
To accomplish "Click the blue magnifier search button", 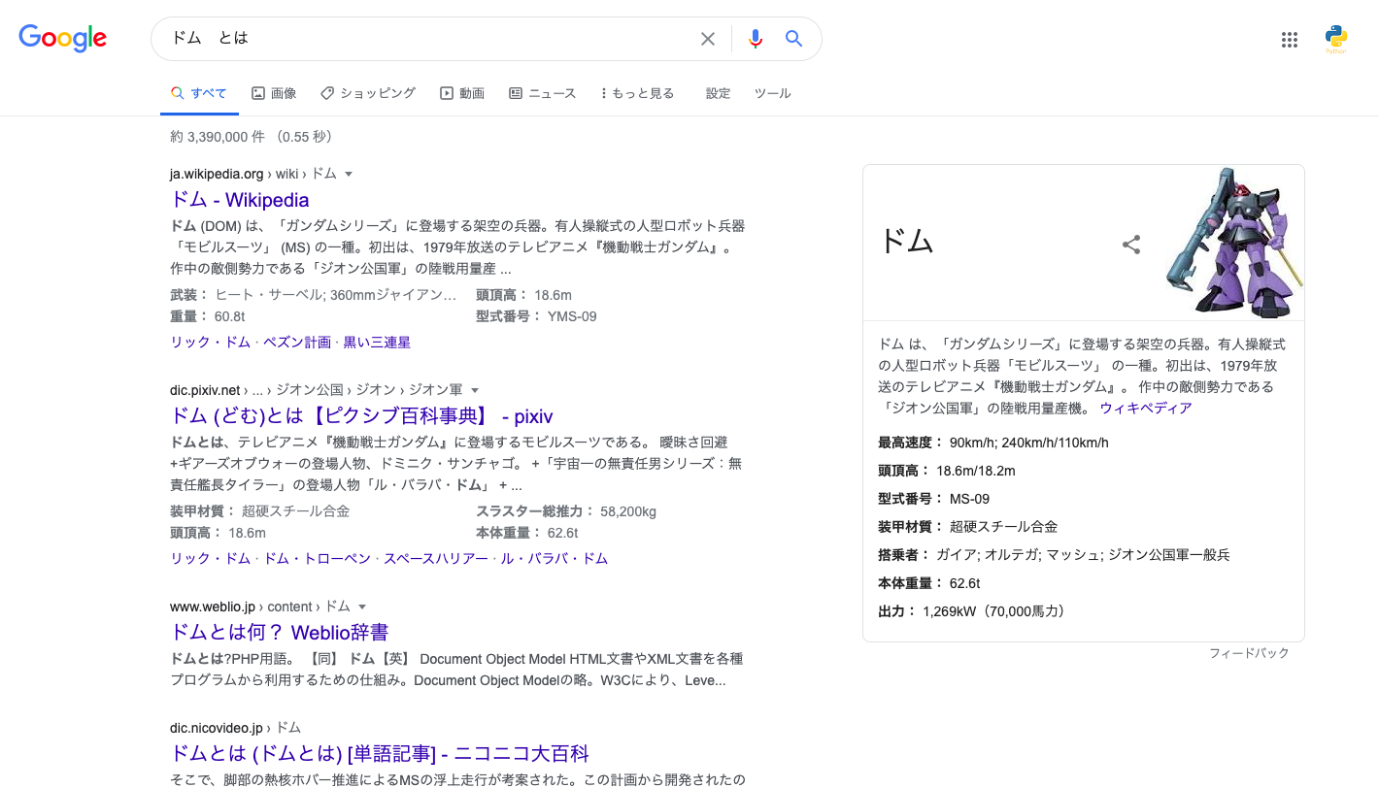I will [793, 39].
